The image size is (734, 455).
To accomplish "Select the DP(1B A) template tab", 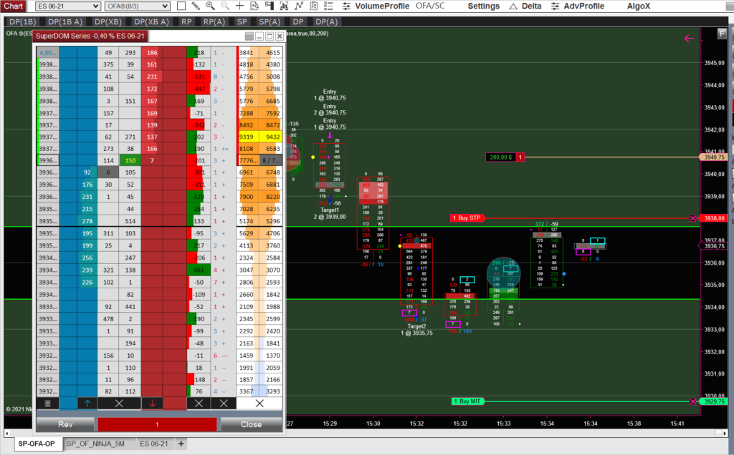I will coord(65,21).
